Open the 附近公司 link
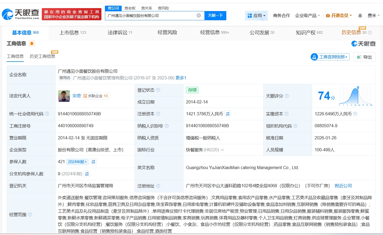This screenshot has height=235, width=383. coord(343,186)
